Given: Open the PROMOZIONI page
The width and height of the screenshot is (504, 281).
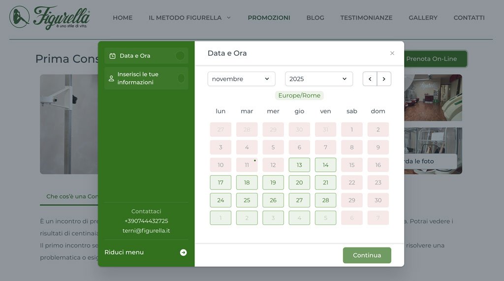Looking at the screenshot, I should [269, 18].
